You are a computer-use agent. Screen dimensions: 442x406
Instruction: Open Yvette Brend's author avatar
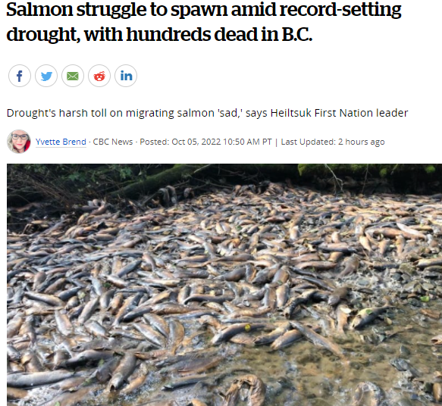(19, 142)
